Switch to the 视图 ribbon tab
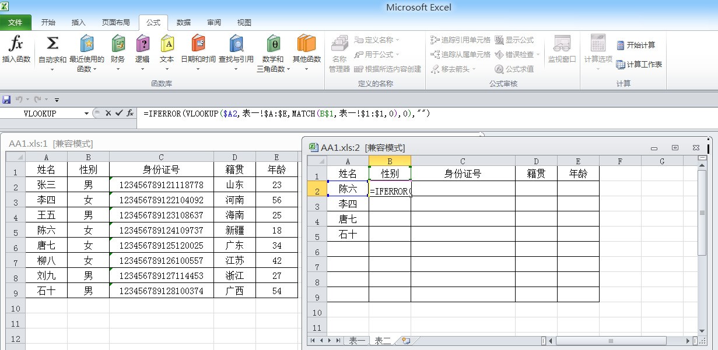 click(x=244, y=23)
